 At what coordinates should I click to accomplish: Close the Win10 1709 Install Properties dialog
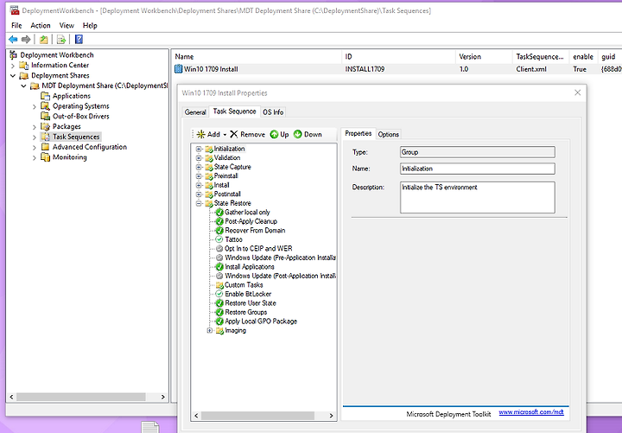pyautogui.click(x=578, y=92)
